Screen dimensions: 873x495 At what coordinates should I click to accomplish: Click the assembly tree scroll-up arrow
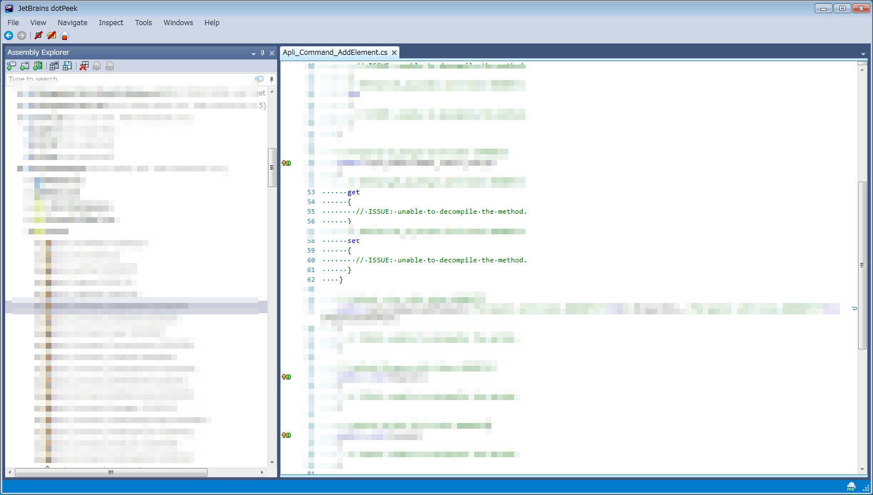[x=272, y=91]
